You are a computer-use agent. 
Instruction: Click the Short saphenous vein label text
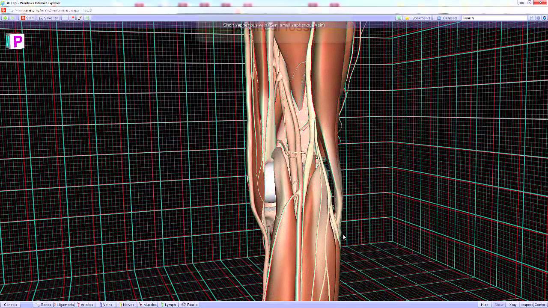tap(274, 25)
